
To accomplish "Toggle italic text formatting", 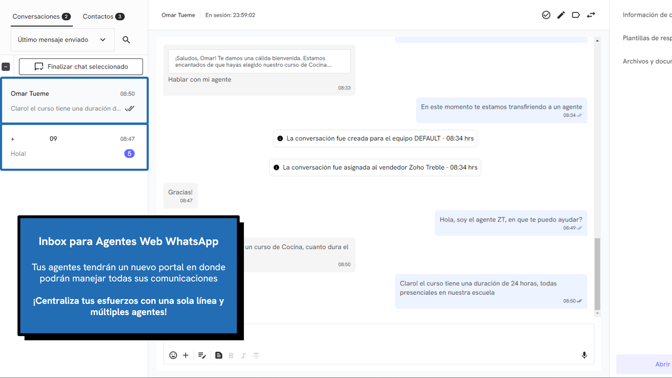I will click(244, 356).
